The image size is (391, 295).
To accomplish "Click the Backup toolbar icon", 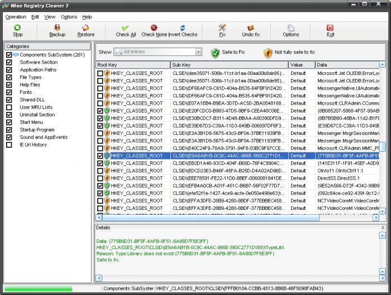I will (57, 27).
